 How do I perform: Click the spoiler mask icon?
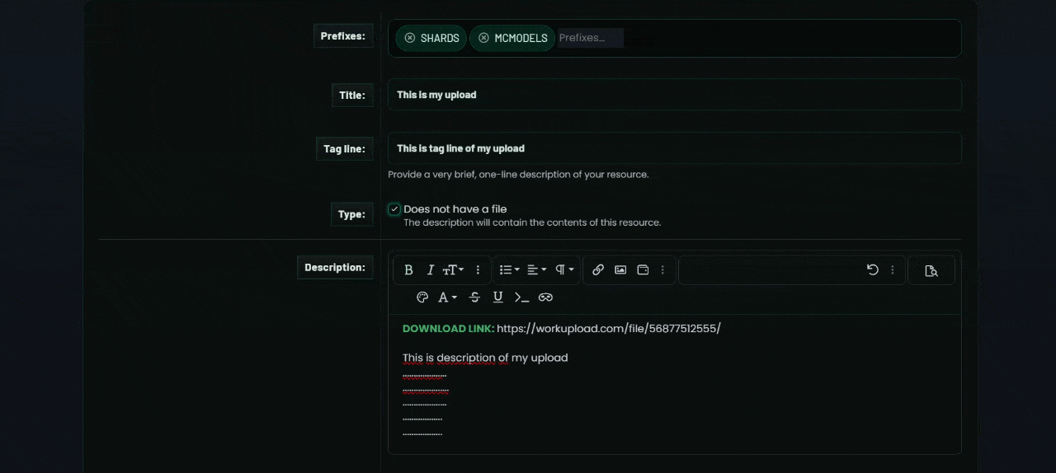coord(545,297)
